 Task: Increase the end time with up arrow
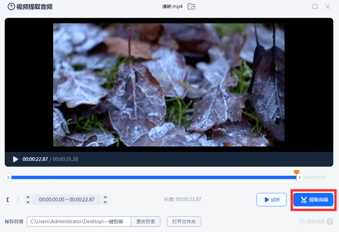(105, 197)
